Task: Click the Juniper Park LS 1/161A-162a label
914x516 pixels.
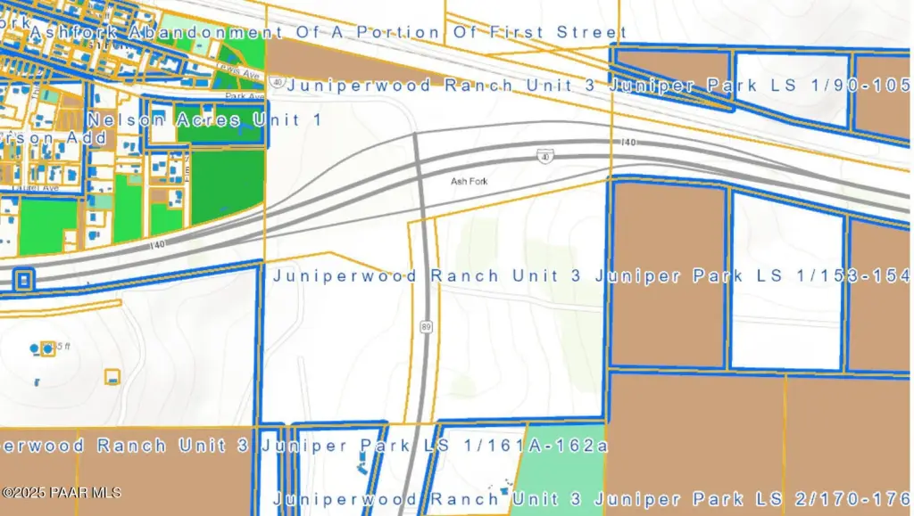Action: (303, 445)
